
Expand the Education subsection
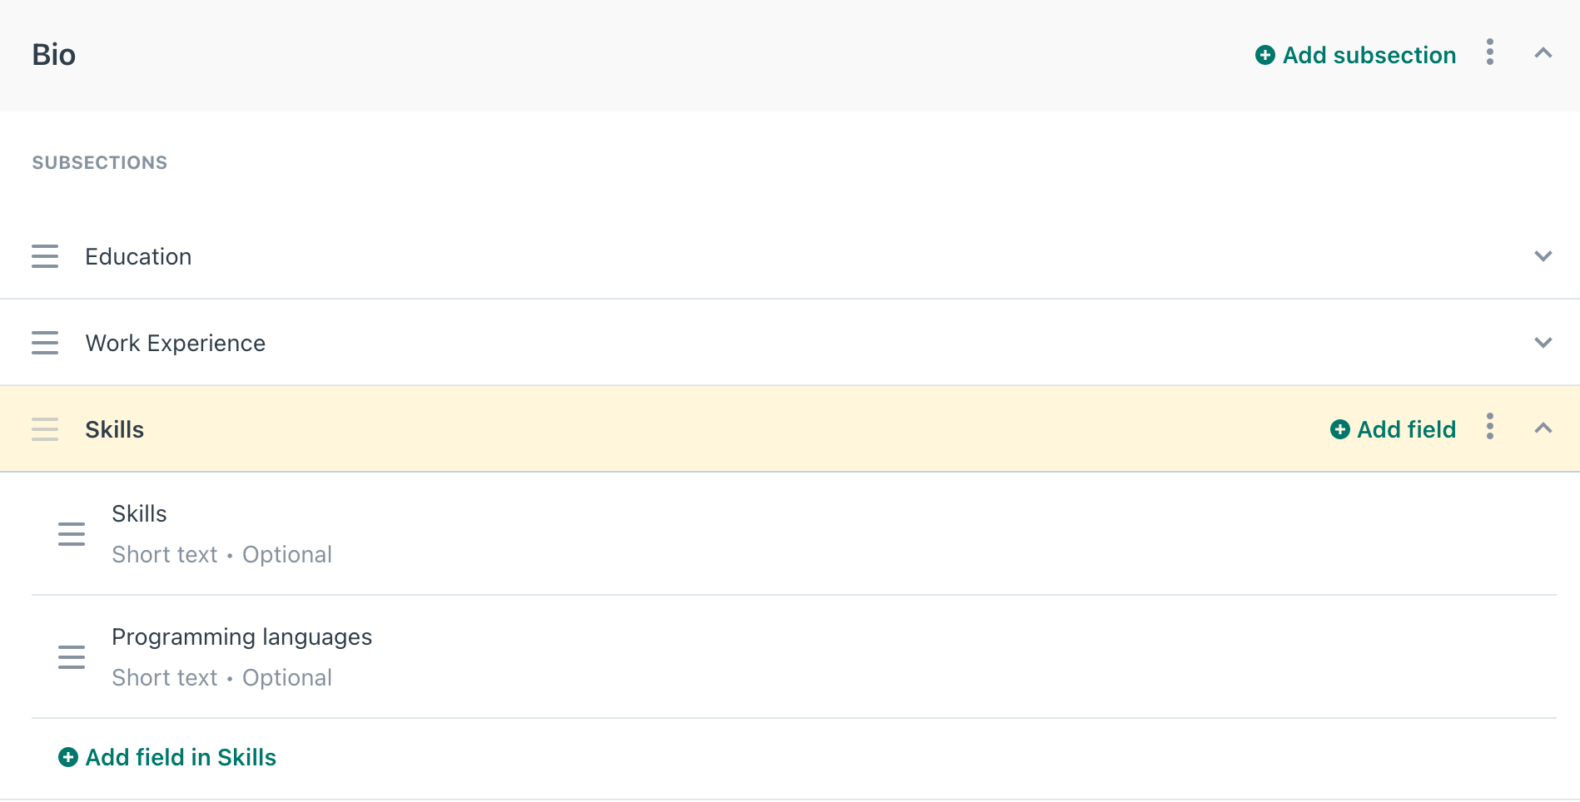[x=1543, y=256]
